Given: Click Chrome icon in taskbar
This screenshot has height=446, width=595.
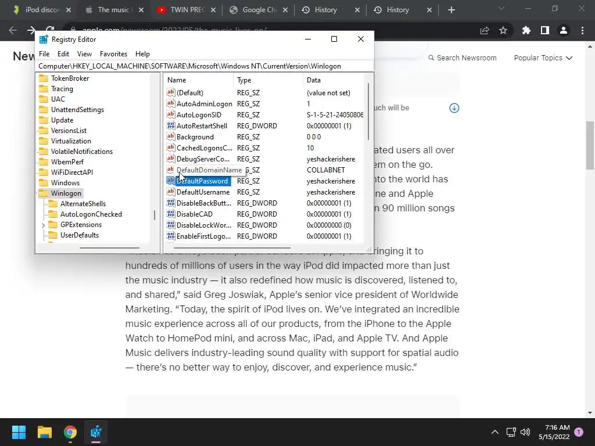Looking at the screenshot, I should 70,432.
